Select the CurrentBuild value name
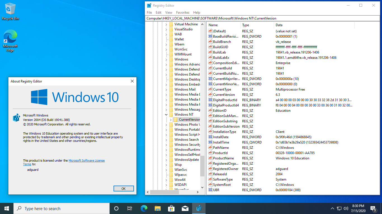 click(222, 68)
